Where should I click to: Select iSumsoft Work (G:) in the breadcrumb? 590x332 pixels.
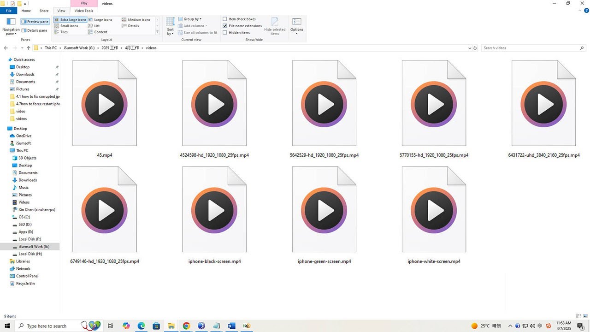[79, 48]
